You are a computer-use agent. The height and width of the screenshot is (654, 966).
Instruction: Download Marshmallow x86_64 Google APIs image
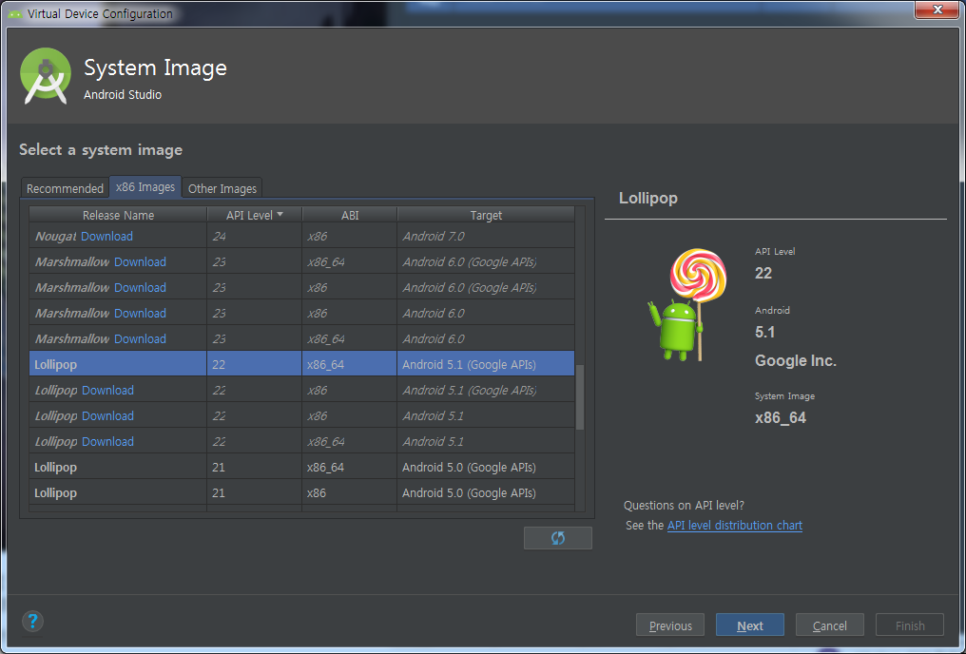coord(140,261)
